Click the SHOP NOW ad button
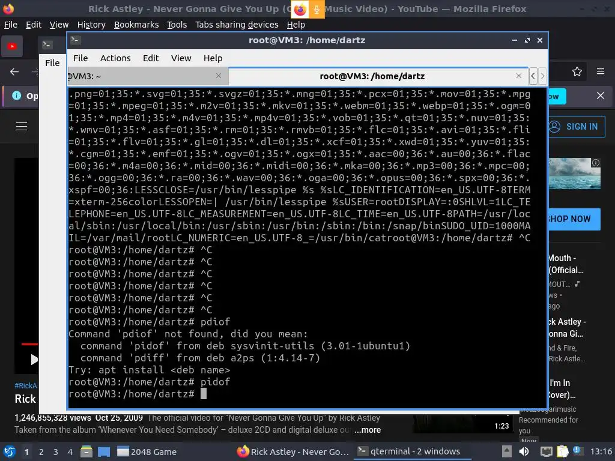The height and width of the screenshot is (461, 615). 574,219
